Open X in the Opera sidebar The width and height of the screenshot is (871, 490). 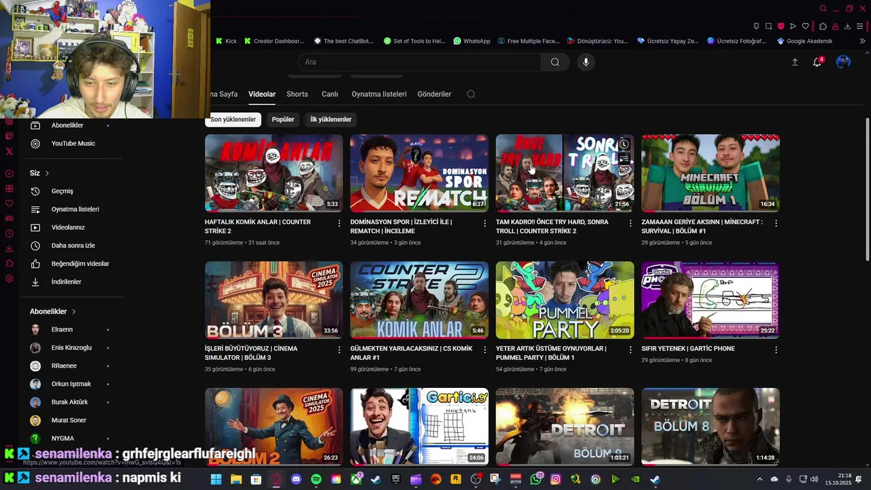[9, 151]
